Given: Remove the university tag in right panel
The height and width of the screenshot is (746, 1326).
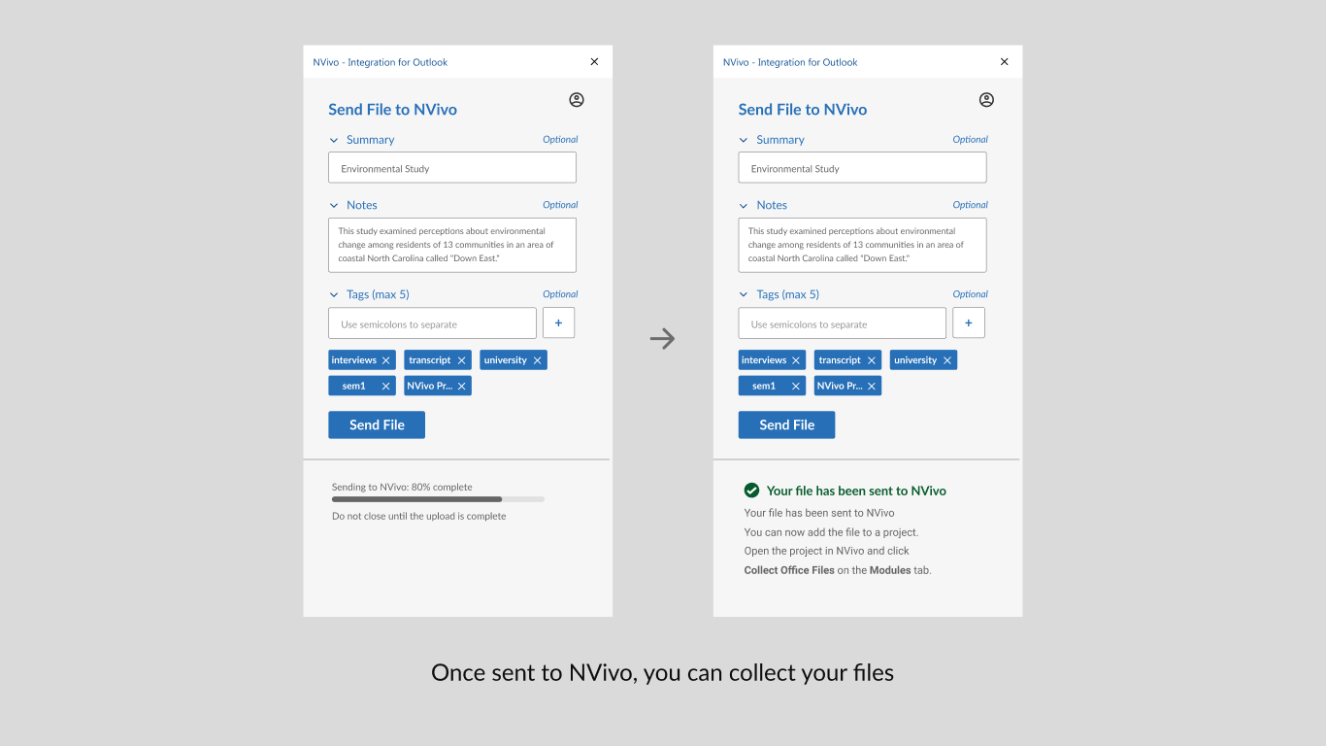Looking at the screenshot, I should pos(948,360).
